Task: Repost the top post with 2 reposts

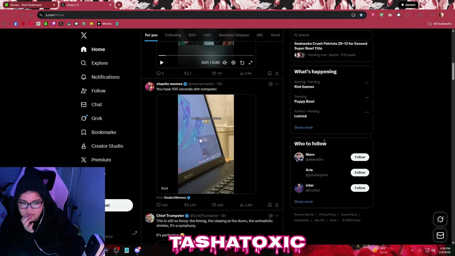Action: point(187,73)
